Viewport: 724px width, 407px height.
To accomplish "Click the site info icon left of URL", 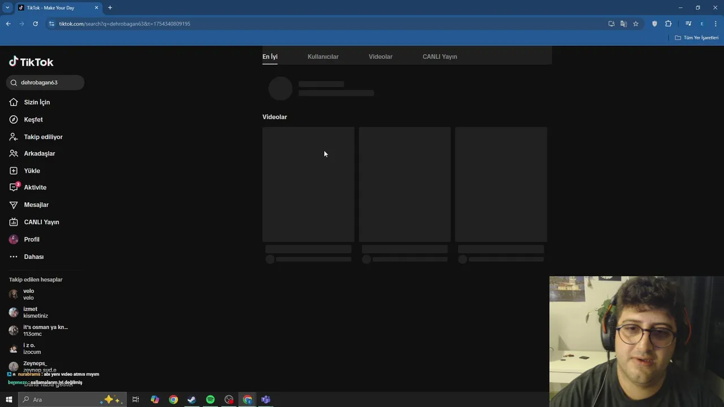I will (51, 24).
